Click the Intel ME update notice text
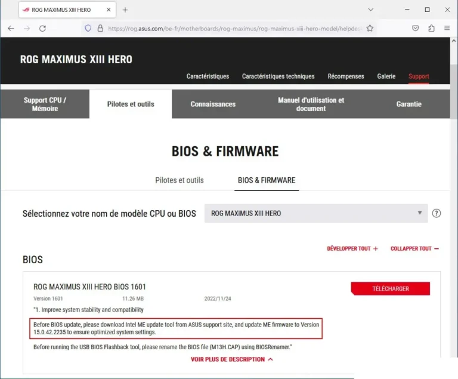This screenshot has width=458, height=379. pos(176,328)
